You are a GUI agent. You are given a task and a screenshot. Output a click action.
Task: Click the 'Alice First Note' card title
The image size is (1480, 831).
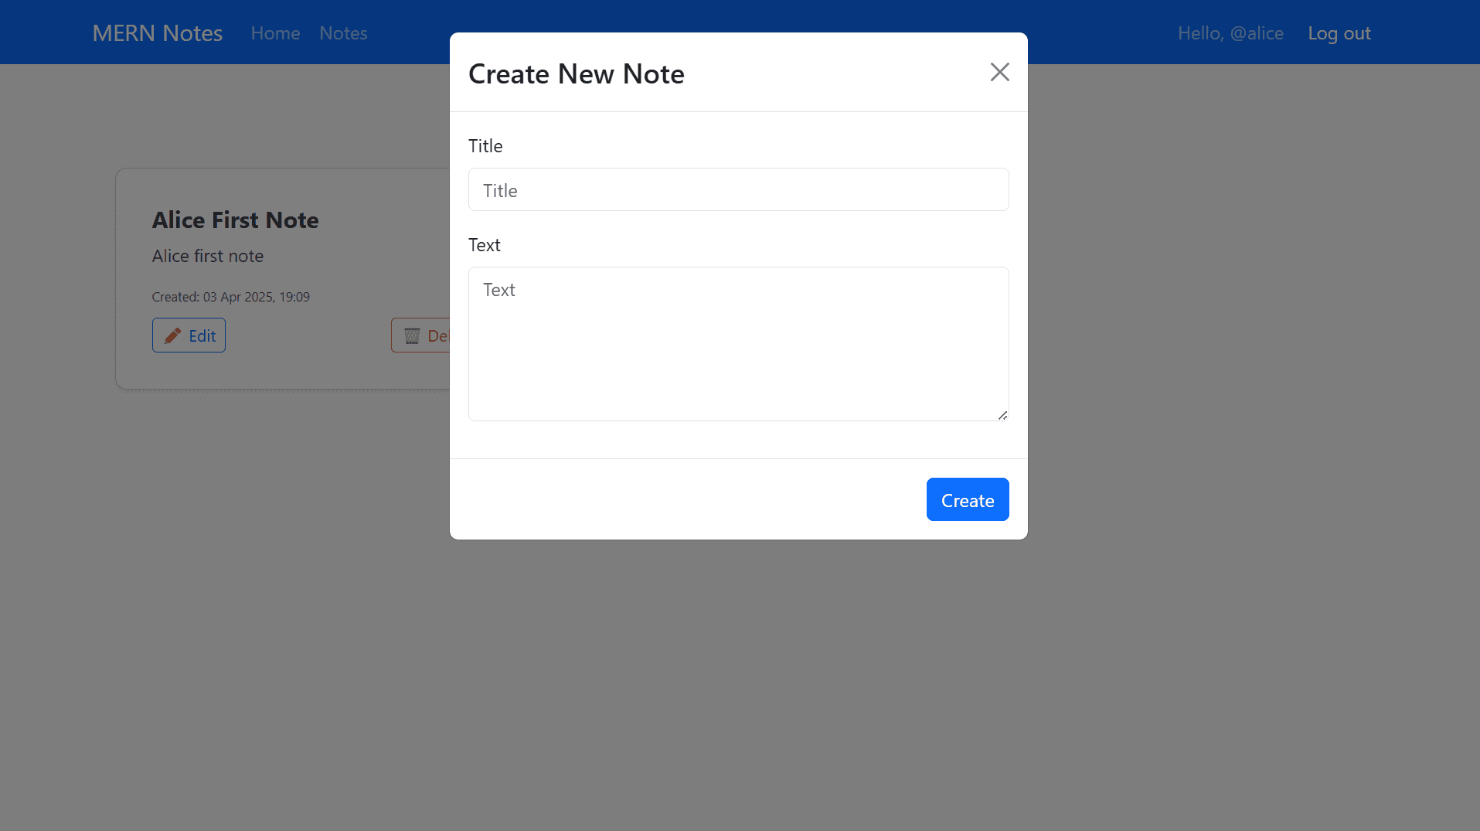pyautogui.click(x=235, y=220)
